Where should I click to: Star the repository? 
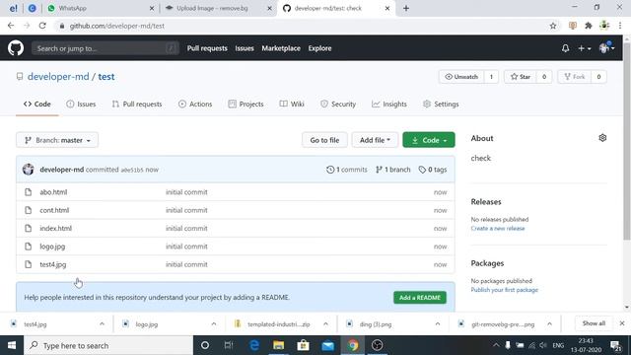[520, 77]
